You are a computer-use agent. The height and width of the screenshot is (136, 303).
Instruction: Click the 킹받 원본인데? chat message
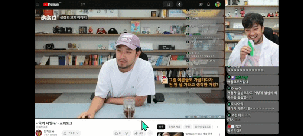(252, 129)
